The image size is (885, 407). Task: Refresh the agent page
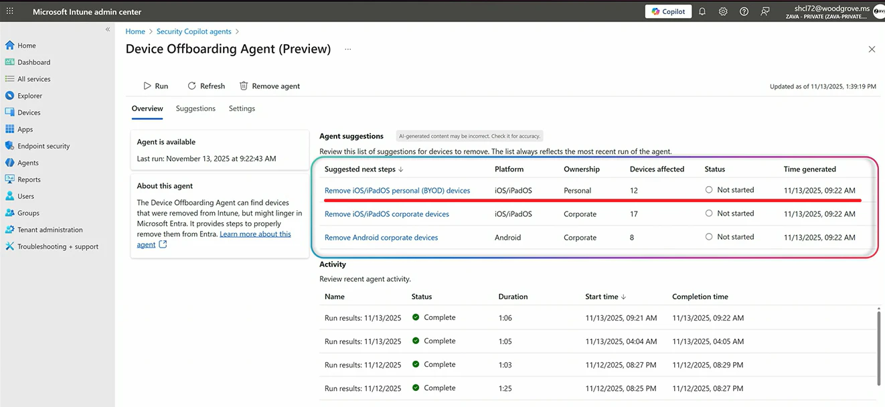pyautogui.click(x=206, y=86)
